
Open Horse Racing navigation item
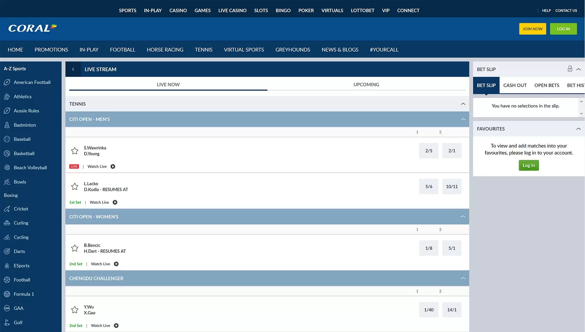tap(165, 50)
